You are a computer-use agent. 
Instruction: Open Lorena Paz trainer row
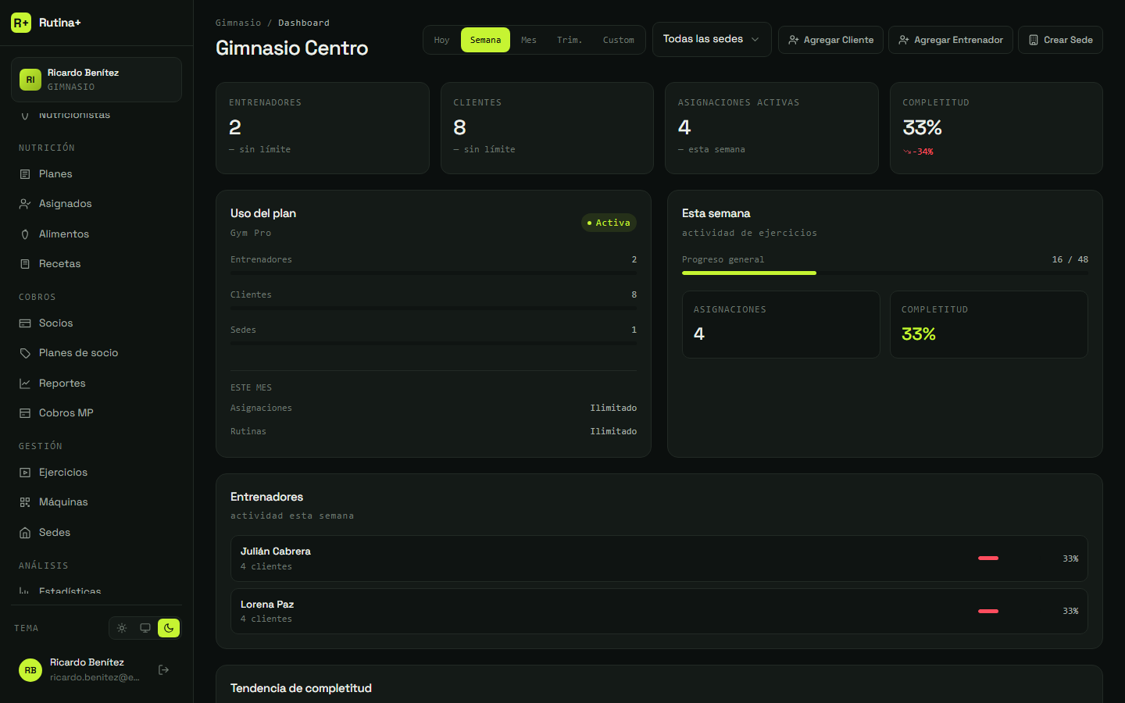(659, 611)
